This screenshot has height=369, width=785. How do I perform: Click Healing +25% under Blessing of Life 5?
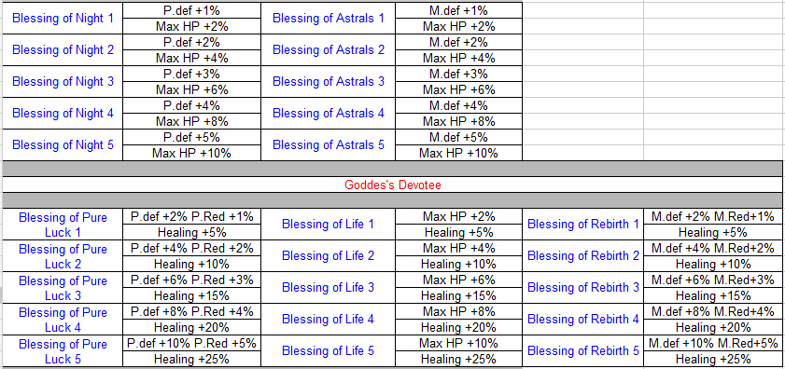458,359
